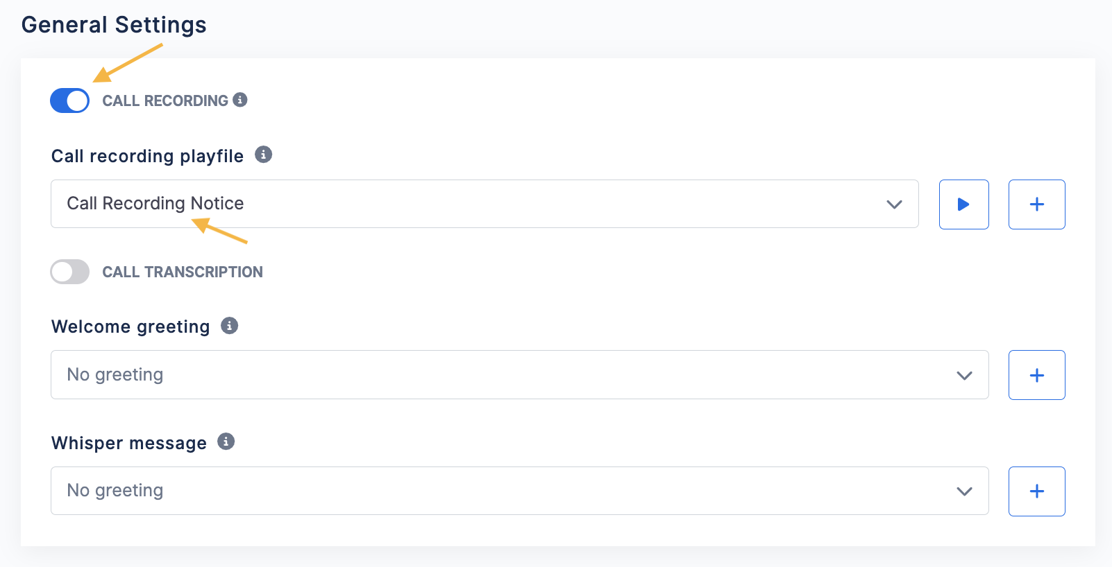Click the CALL TRANSCRIPTION label text
Image resolution: width=1112 pixels, height=567 pixels.
tap(183, 272)
